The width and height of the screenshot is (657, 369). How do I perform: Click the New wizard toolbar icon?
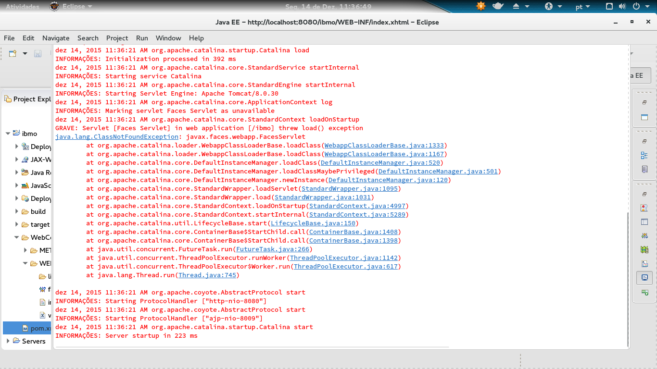point(13,53)
